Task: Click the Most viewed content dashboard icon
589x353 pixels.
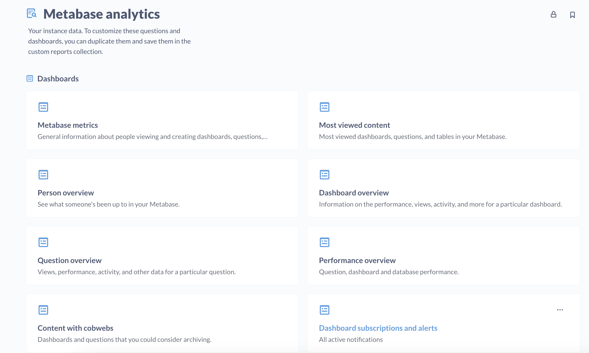Action: (x=325, y=107)
